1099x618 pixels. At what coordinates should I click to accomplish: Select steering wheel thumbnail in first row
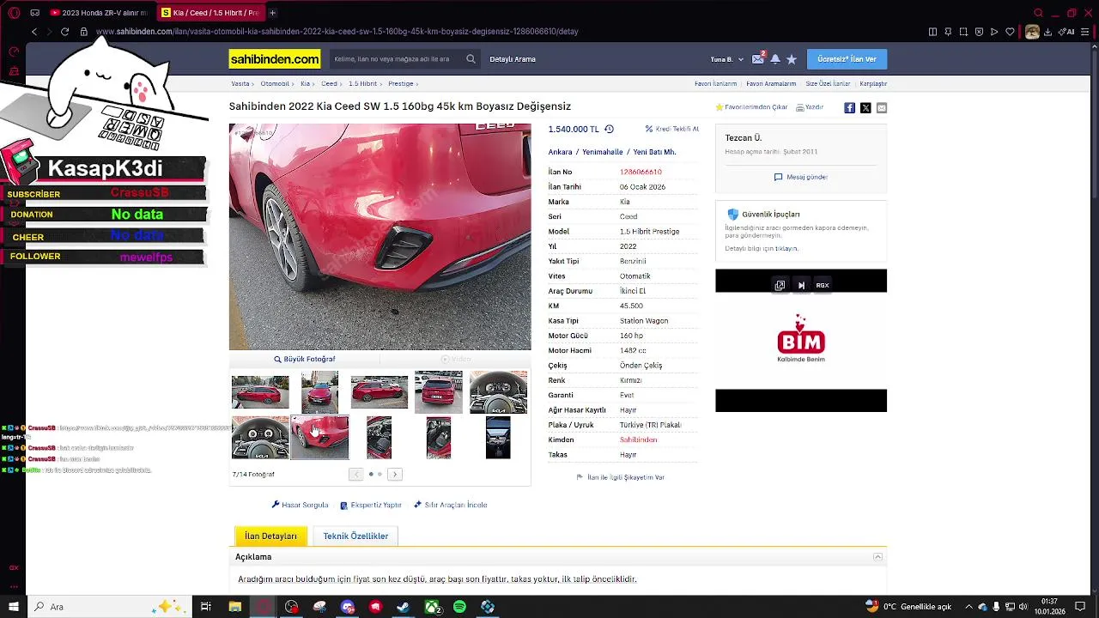[498, 392]
